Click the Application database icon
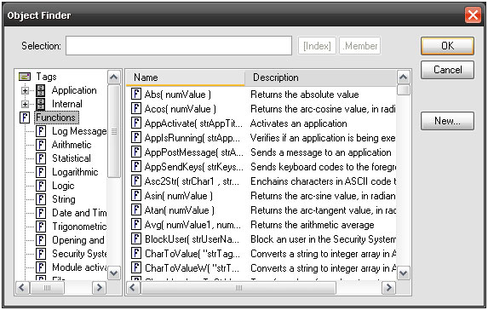Viewport: 488px width, 310px height. [x=41, y=90]
